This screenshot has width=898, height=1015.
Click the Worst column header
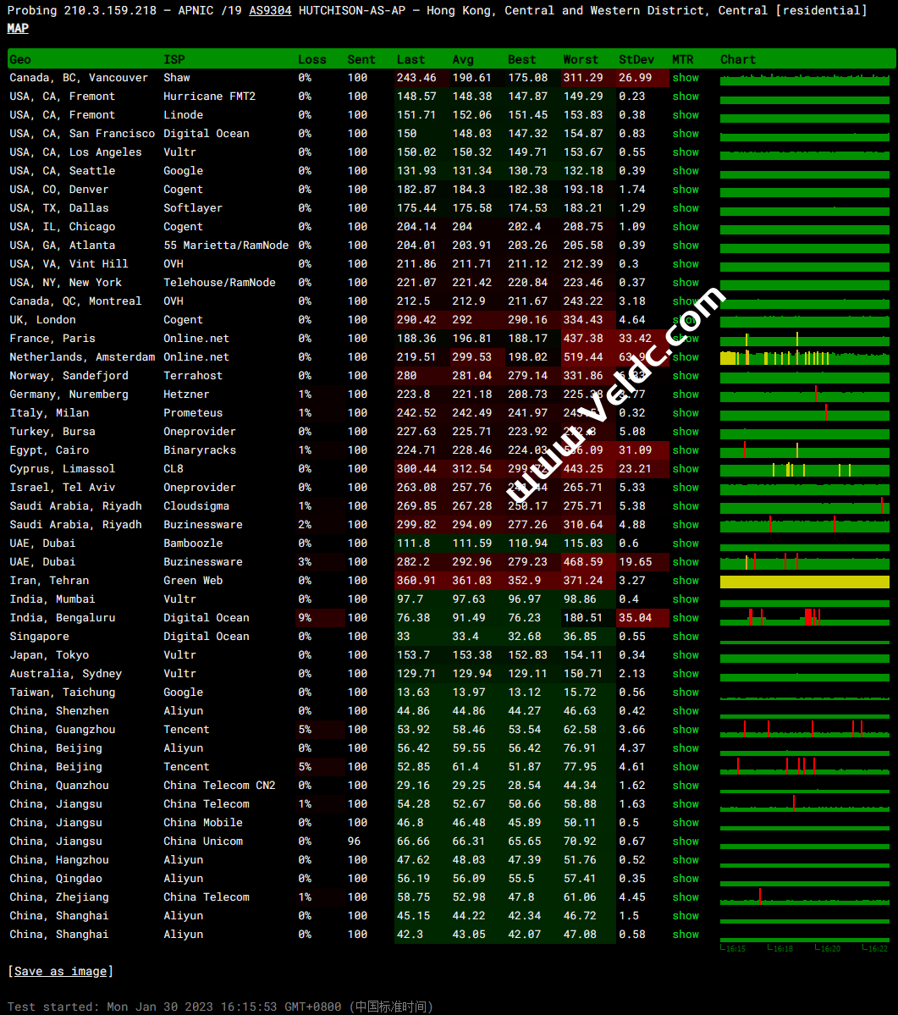point(581,59)
